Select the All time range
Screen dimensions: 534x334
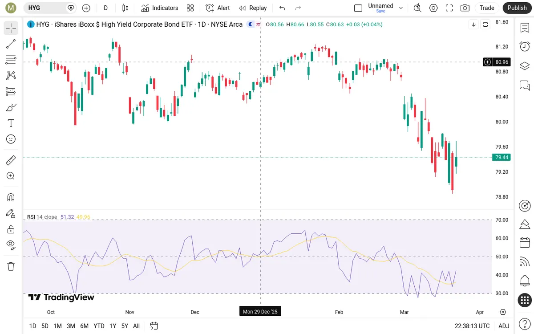[x=136, y=326]
